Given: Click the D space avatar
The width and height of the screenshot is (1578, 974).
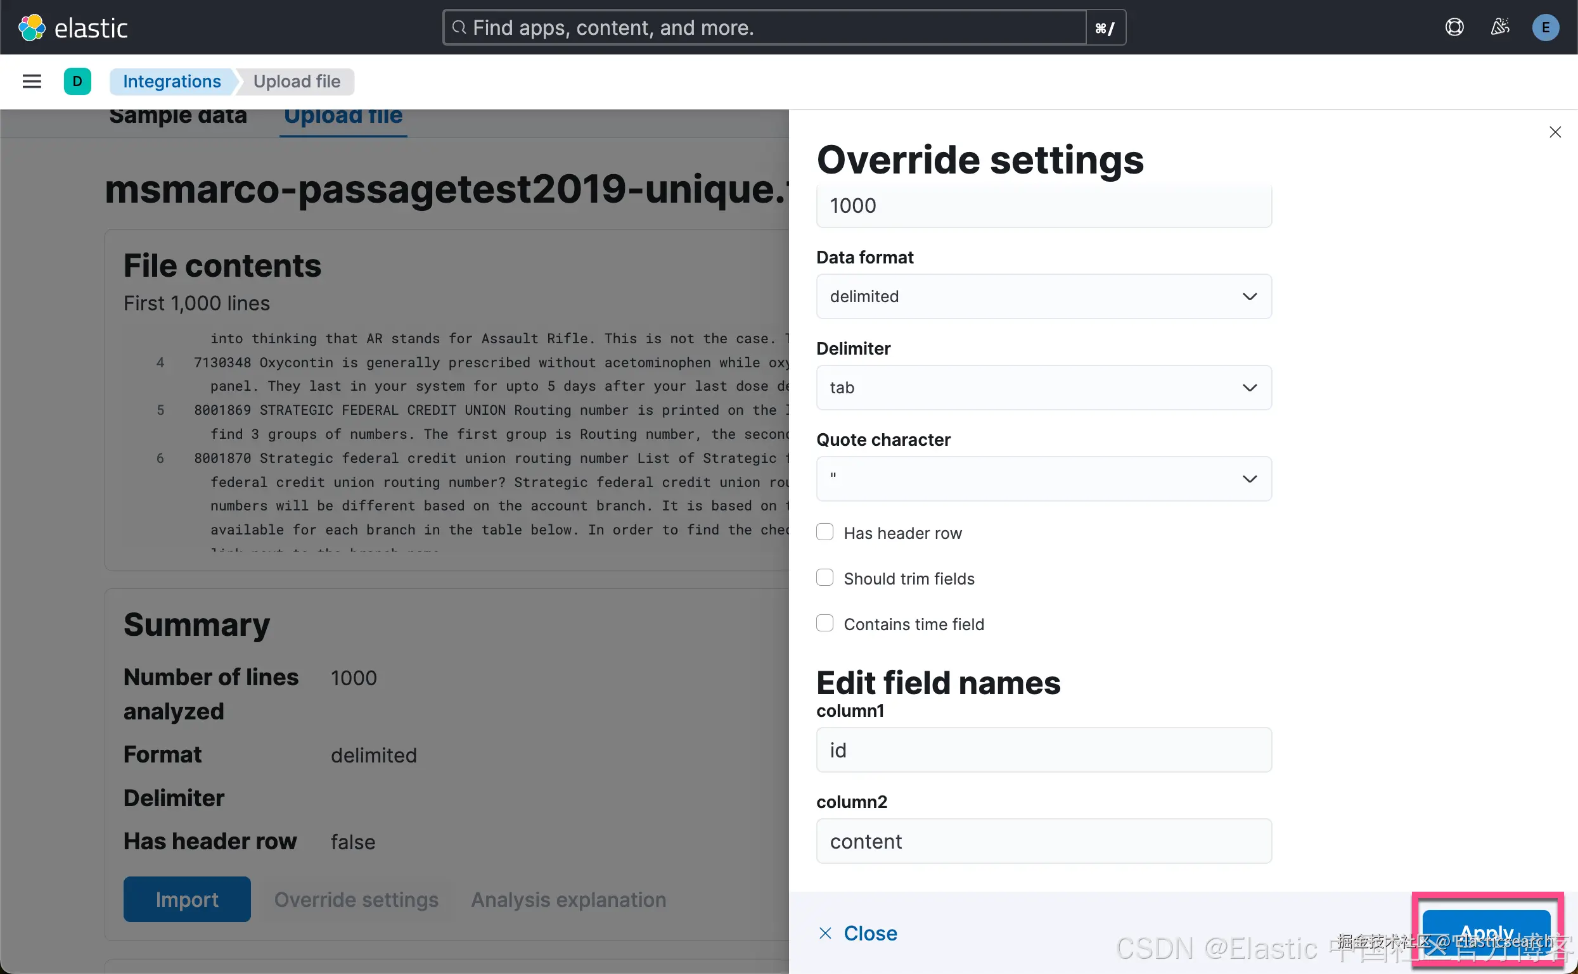Looking at the screenshot, I should [77, 81].
